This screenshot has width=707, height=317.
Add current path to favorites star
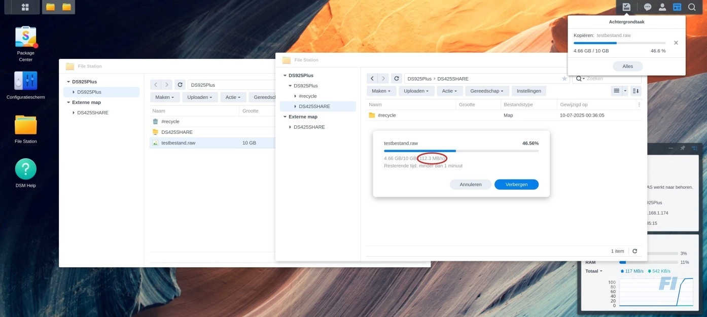click(x=564, y=79)
